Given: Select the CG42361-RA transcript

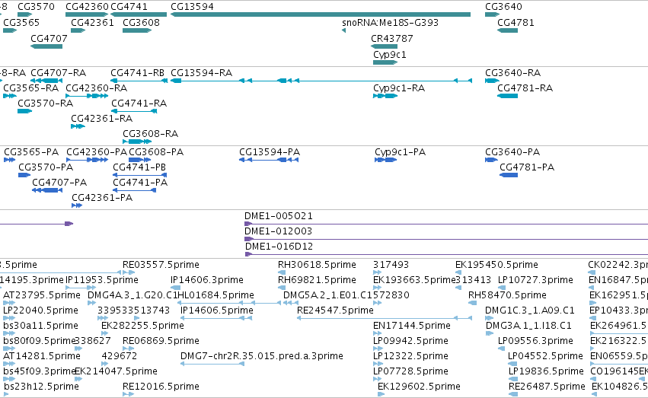Looking at the screenshot, I should [x=78, y=126].
